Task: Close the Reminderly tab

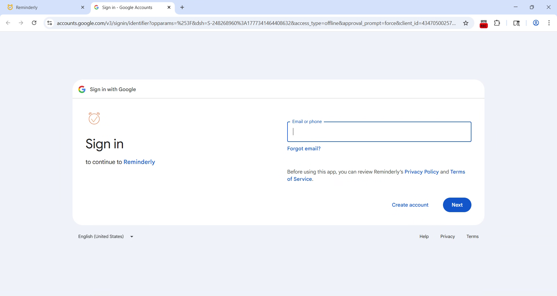Action: point(83,7)
